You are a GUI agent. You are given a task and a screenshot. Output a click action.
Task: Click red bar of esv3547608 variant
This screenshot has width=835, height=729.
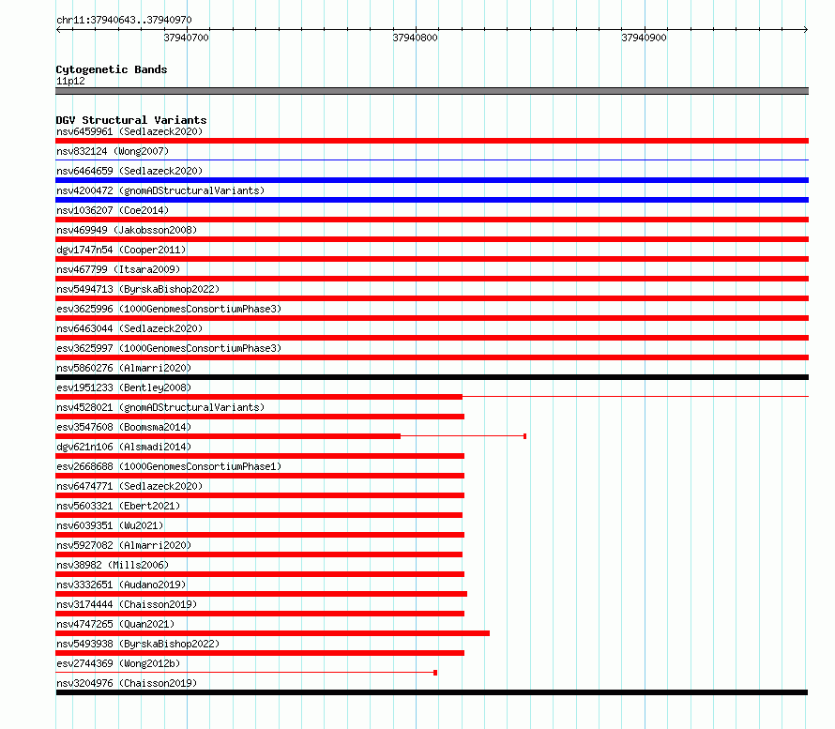pyautogui.click(x=228, y=436)
